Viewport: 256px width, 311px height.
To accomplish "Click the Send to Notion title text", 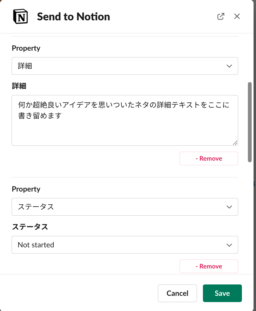I will point(73,16).
